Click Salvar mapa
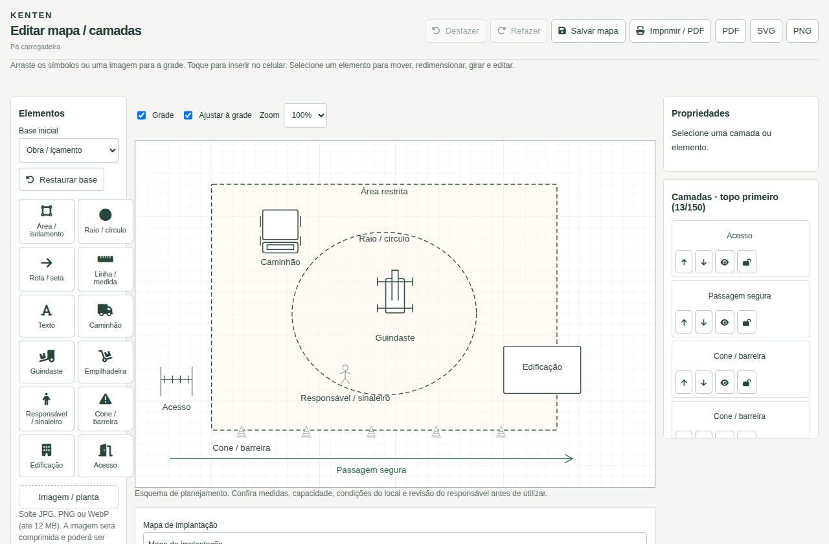This screenshot has height=544, width=829. click(x=588, y=31)
